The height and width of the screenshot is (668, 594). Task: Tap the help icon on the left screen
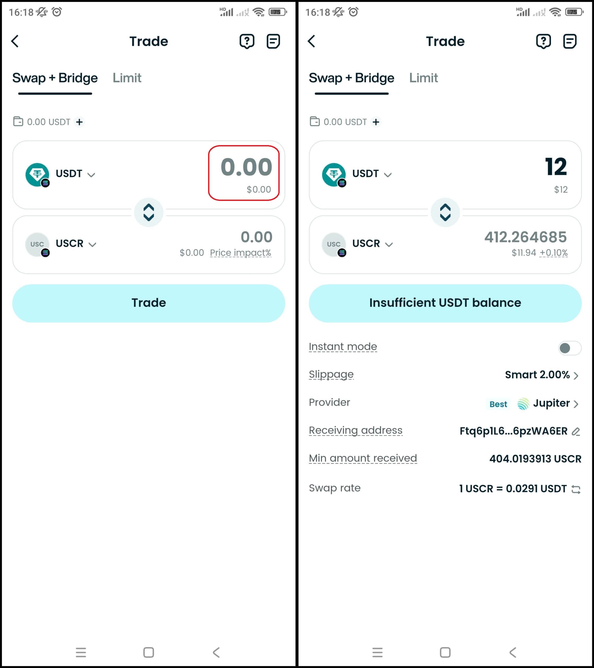click(x=247, y=41)
